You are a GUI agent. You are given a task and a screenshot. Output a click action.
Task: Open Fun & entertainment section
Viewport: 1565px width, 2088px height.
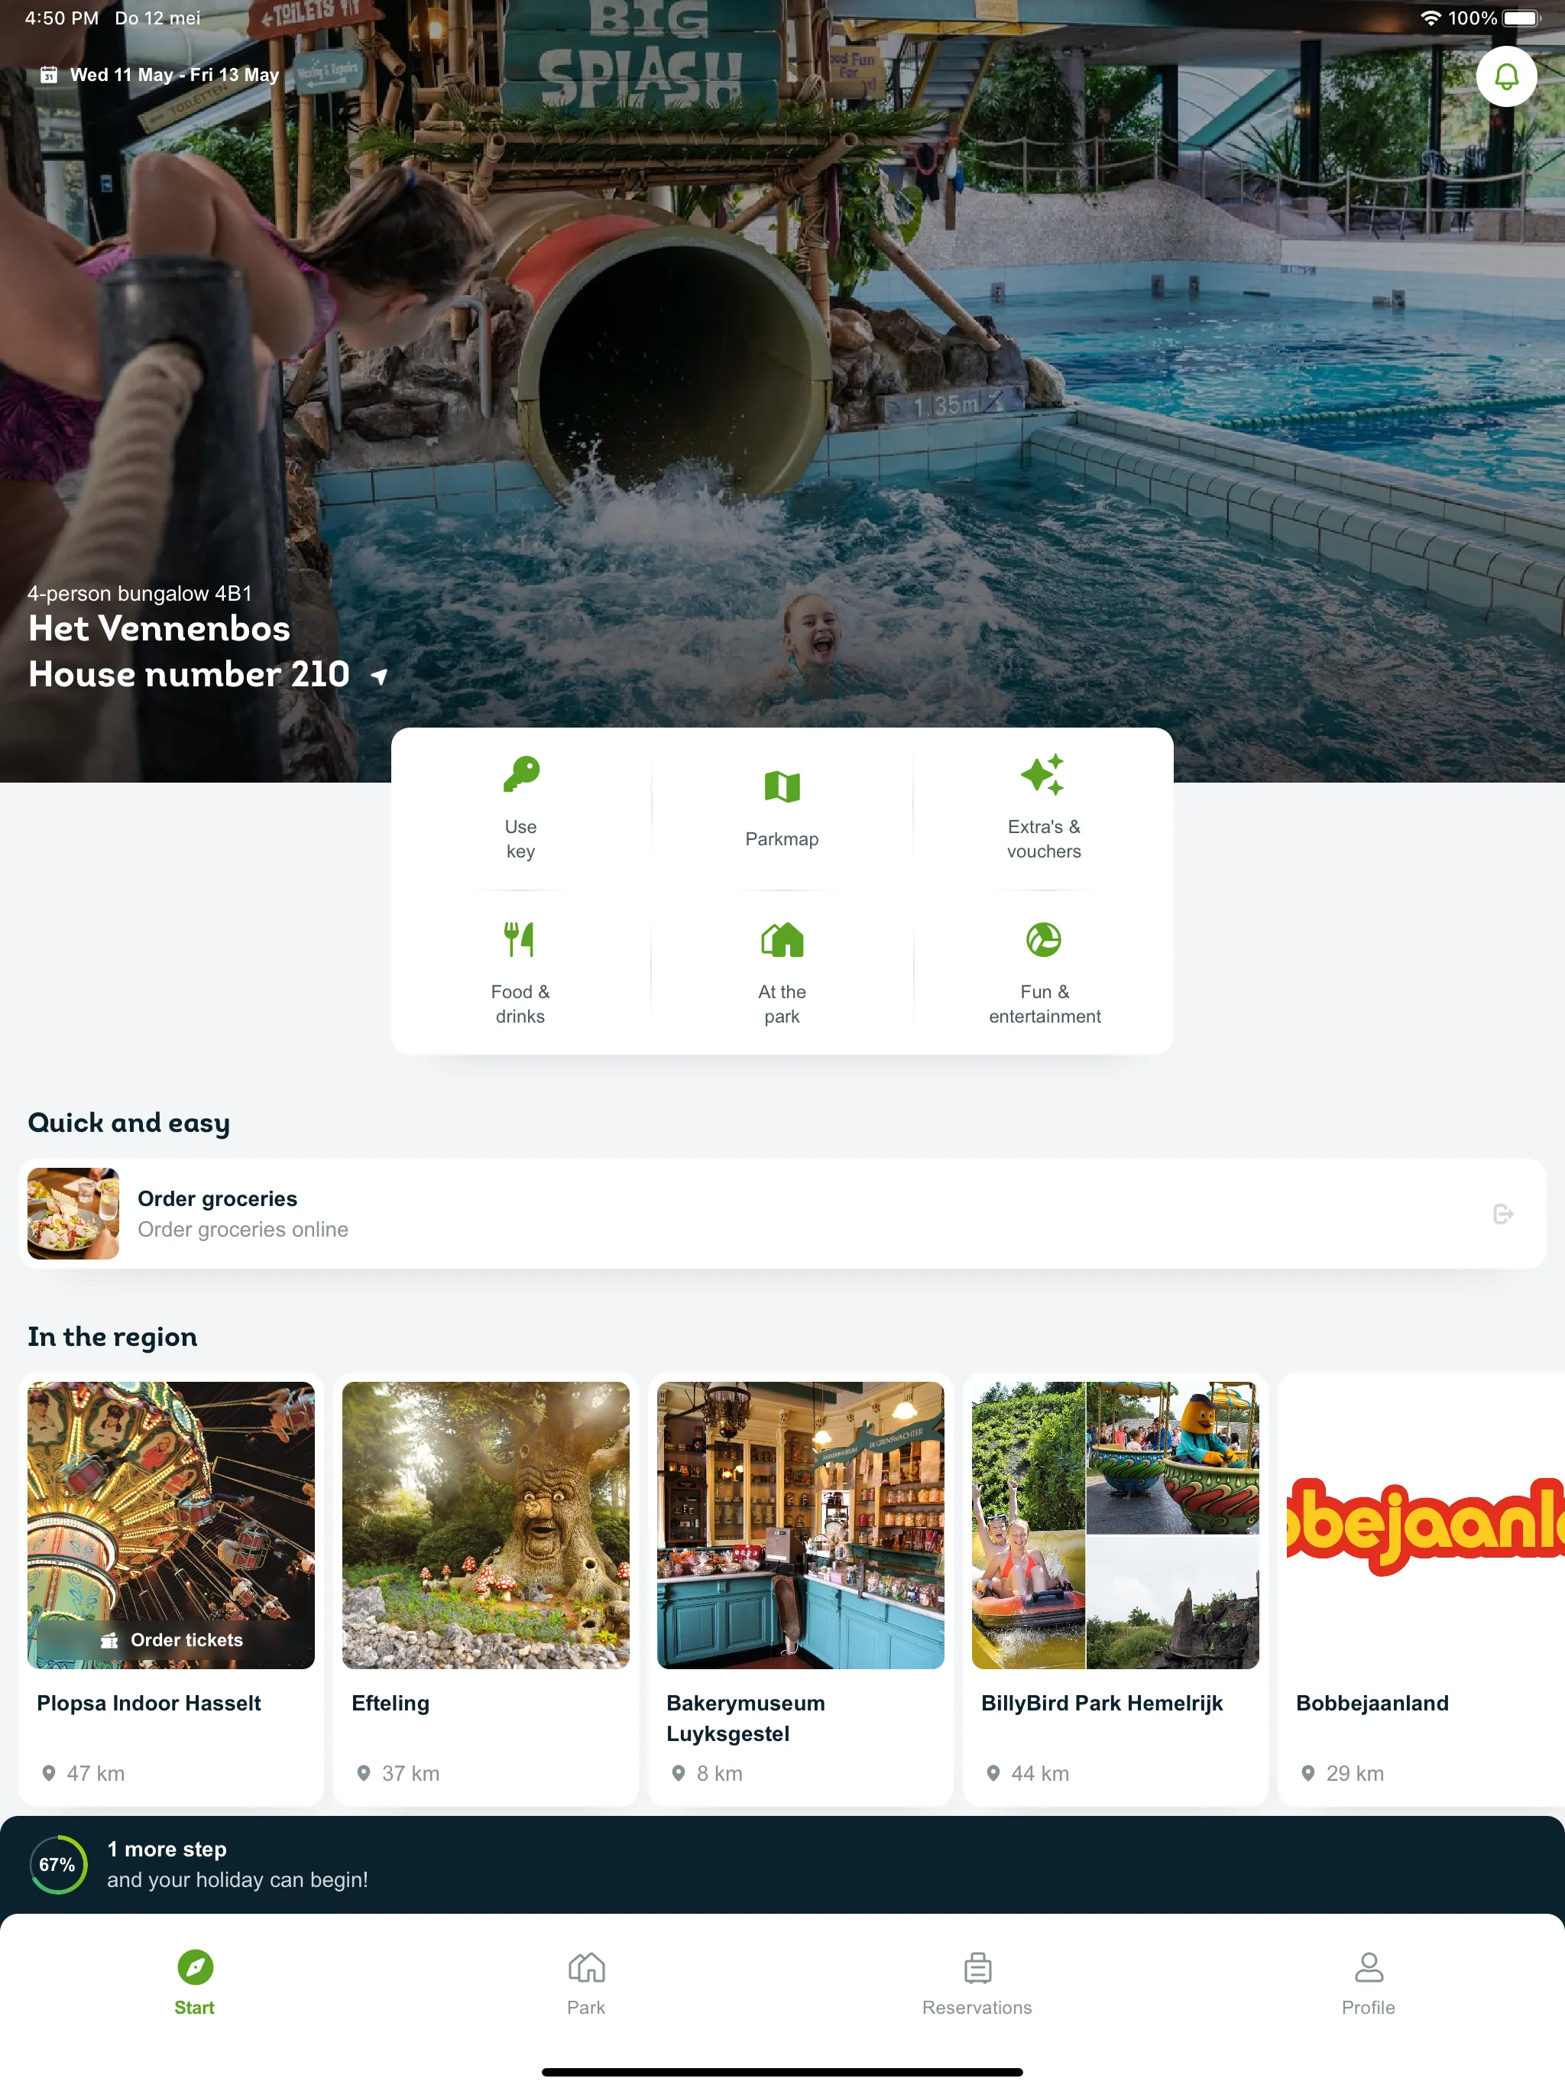click(x=1042, y=970)
